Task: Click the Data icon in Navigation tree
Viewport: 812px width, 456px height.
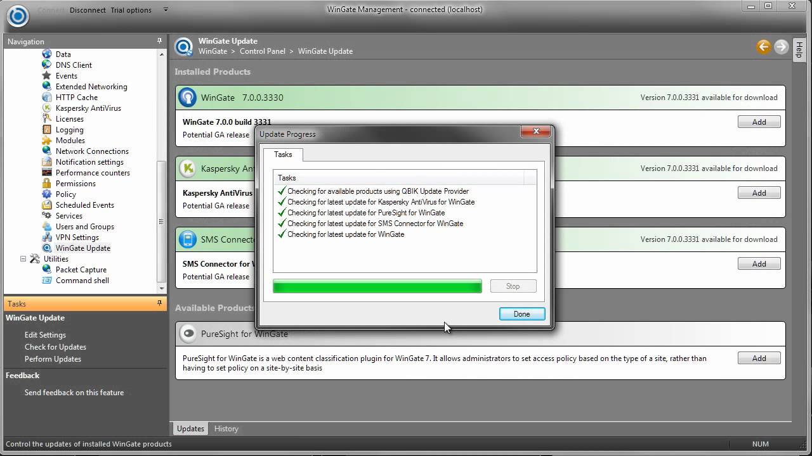Action: 47,54
